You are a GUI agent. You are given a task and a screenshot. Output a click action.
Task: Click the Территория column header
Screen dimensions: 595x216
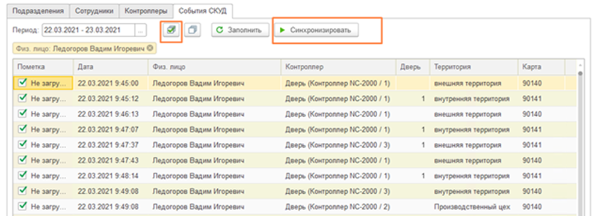[x=474, y=67]
